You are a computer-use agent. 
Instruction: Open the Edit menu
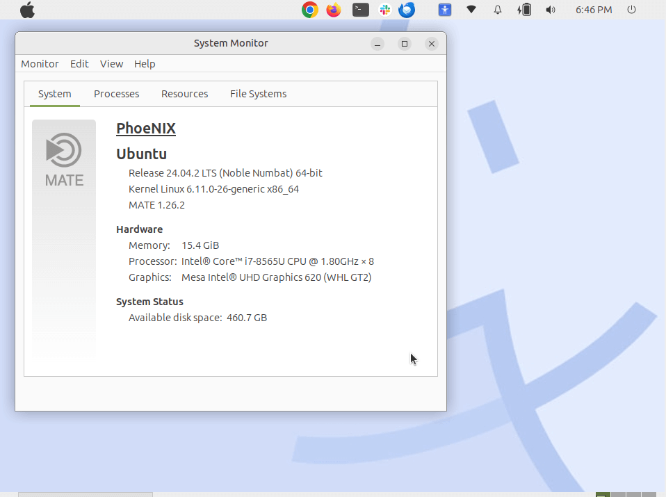[x=79, y=64]
